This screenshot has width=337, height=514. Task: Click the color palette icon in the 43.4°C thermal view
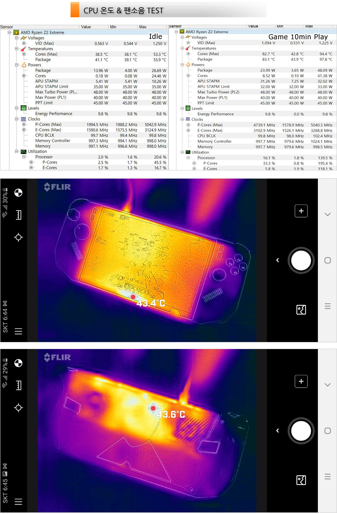point(18,192)
